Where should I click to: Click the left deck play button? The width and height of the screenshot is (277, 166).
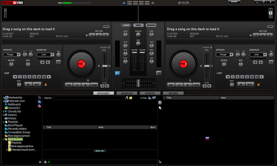(86, 85)
